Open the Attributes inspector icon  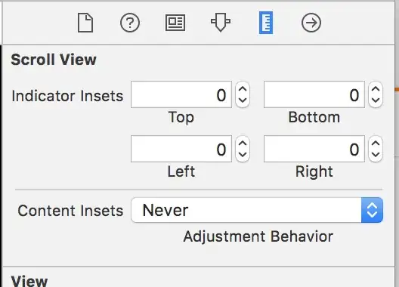(x=221, y=23)
